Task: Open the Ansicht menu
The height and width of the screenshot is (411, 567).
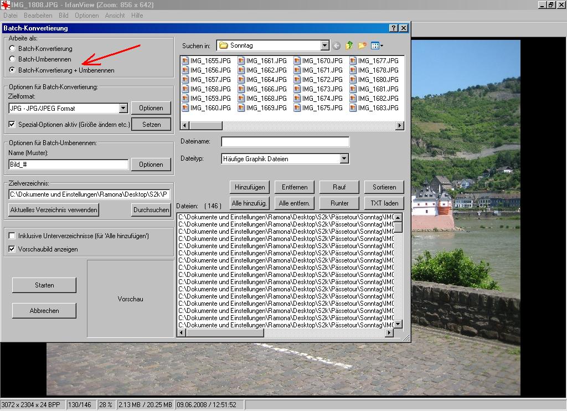Action: tap(115, 16)
